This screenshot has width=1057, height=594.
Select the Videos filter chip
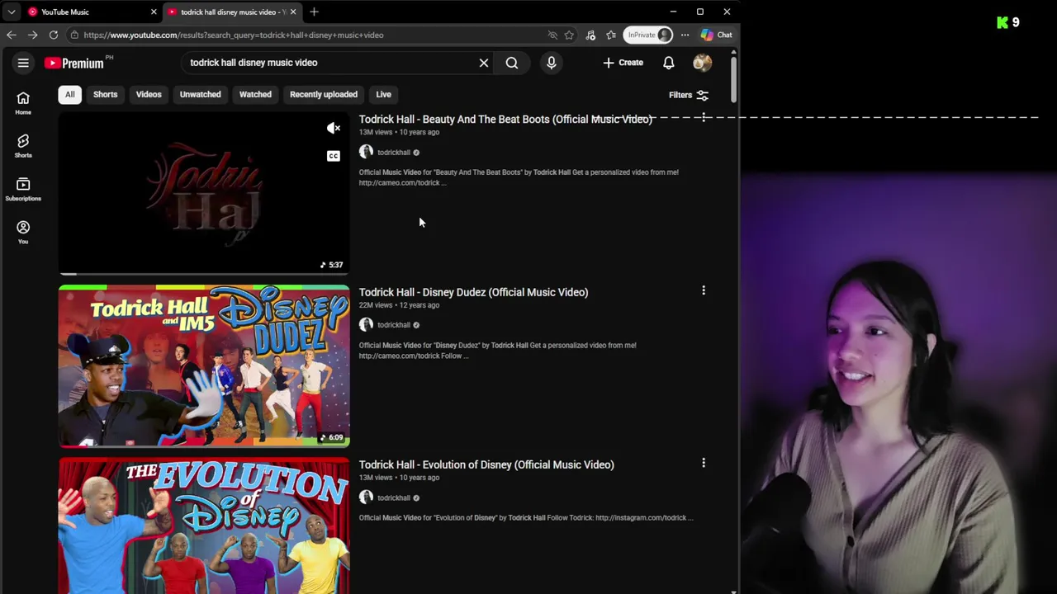click(x=149, y=94)
